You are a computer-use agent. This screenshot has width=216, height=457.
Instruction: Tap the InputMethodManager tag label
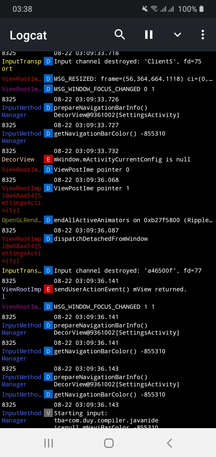click(x=21, y=111)
